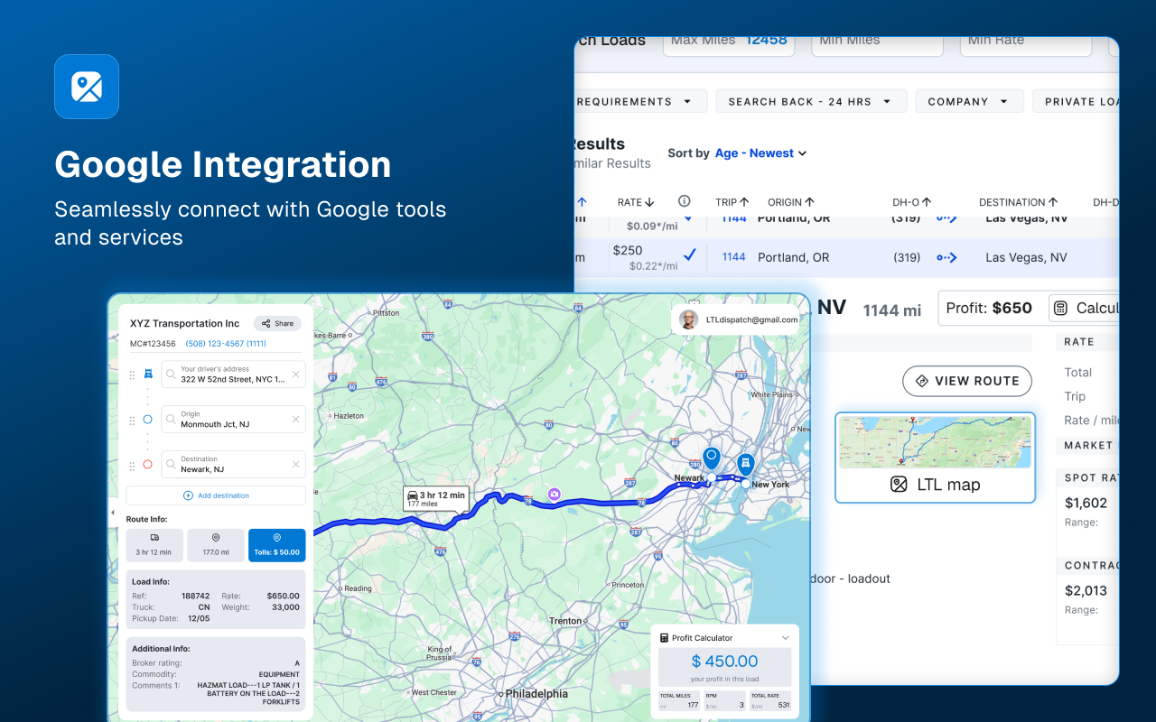Remove the Newark destination entry
1156x722 pixels.
click(295, 465)
